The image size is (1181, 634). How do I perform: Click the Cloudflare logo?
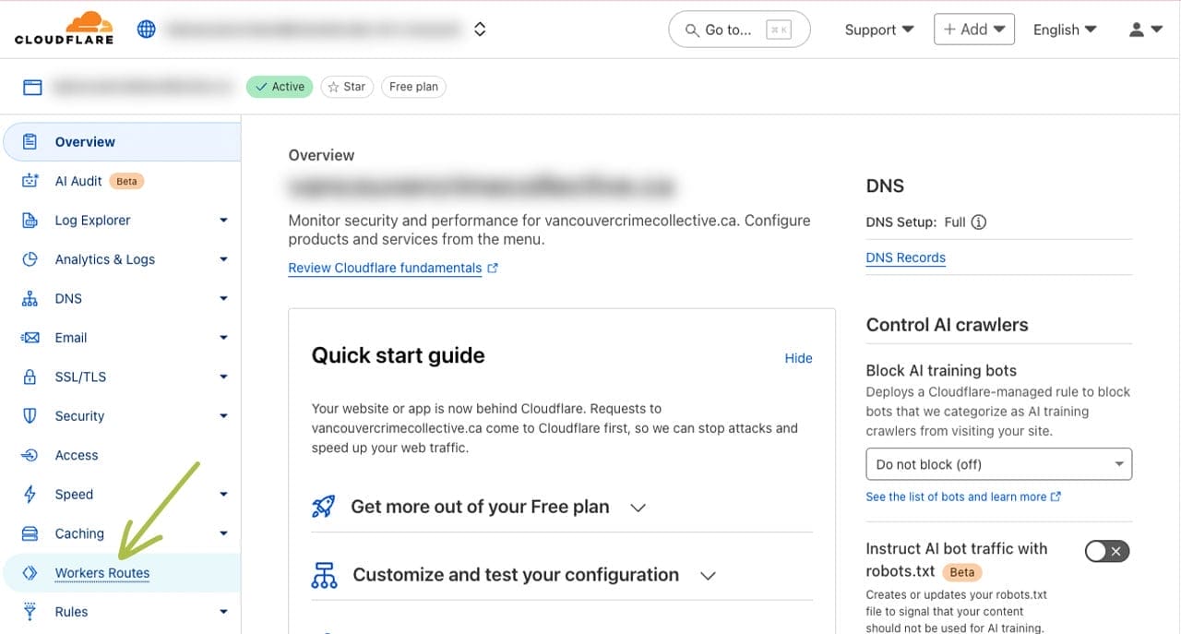(64, 29)
